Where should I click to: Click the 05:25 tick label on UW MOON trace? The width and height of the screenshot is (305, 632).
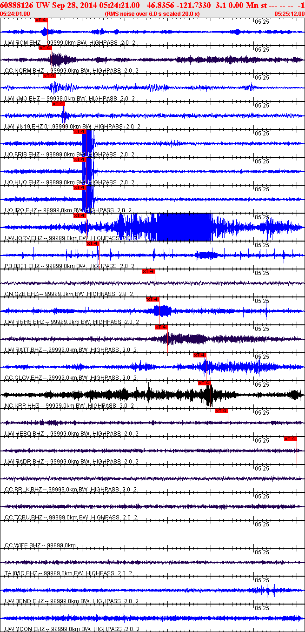262,608
